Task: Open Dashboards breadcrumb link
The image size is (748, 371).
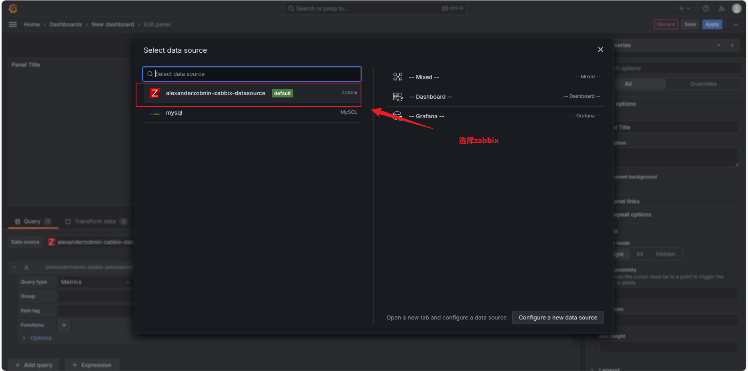Action: pyautogui.click(x=66, y=24)
